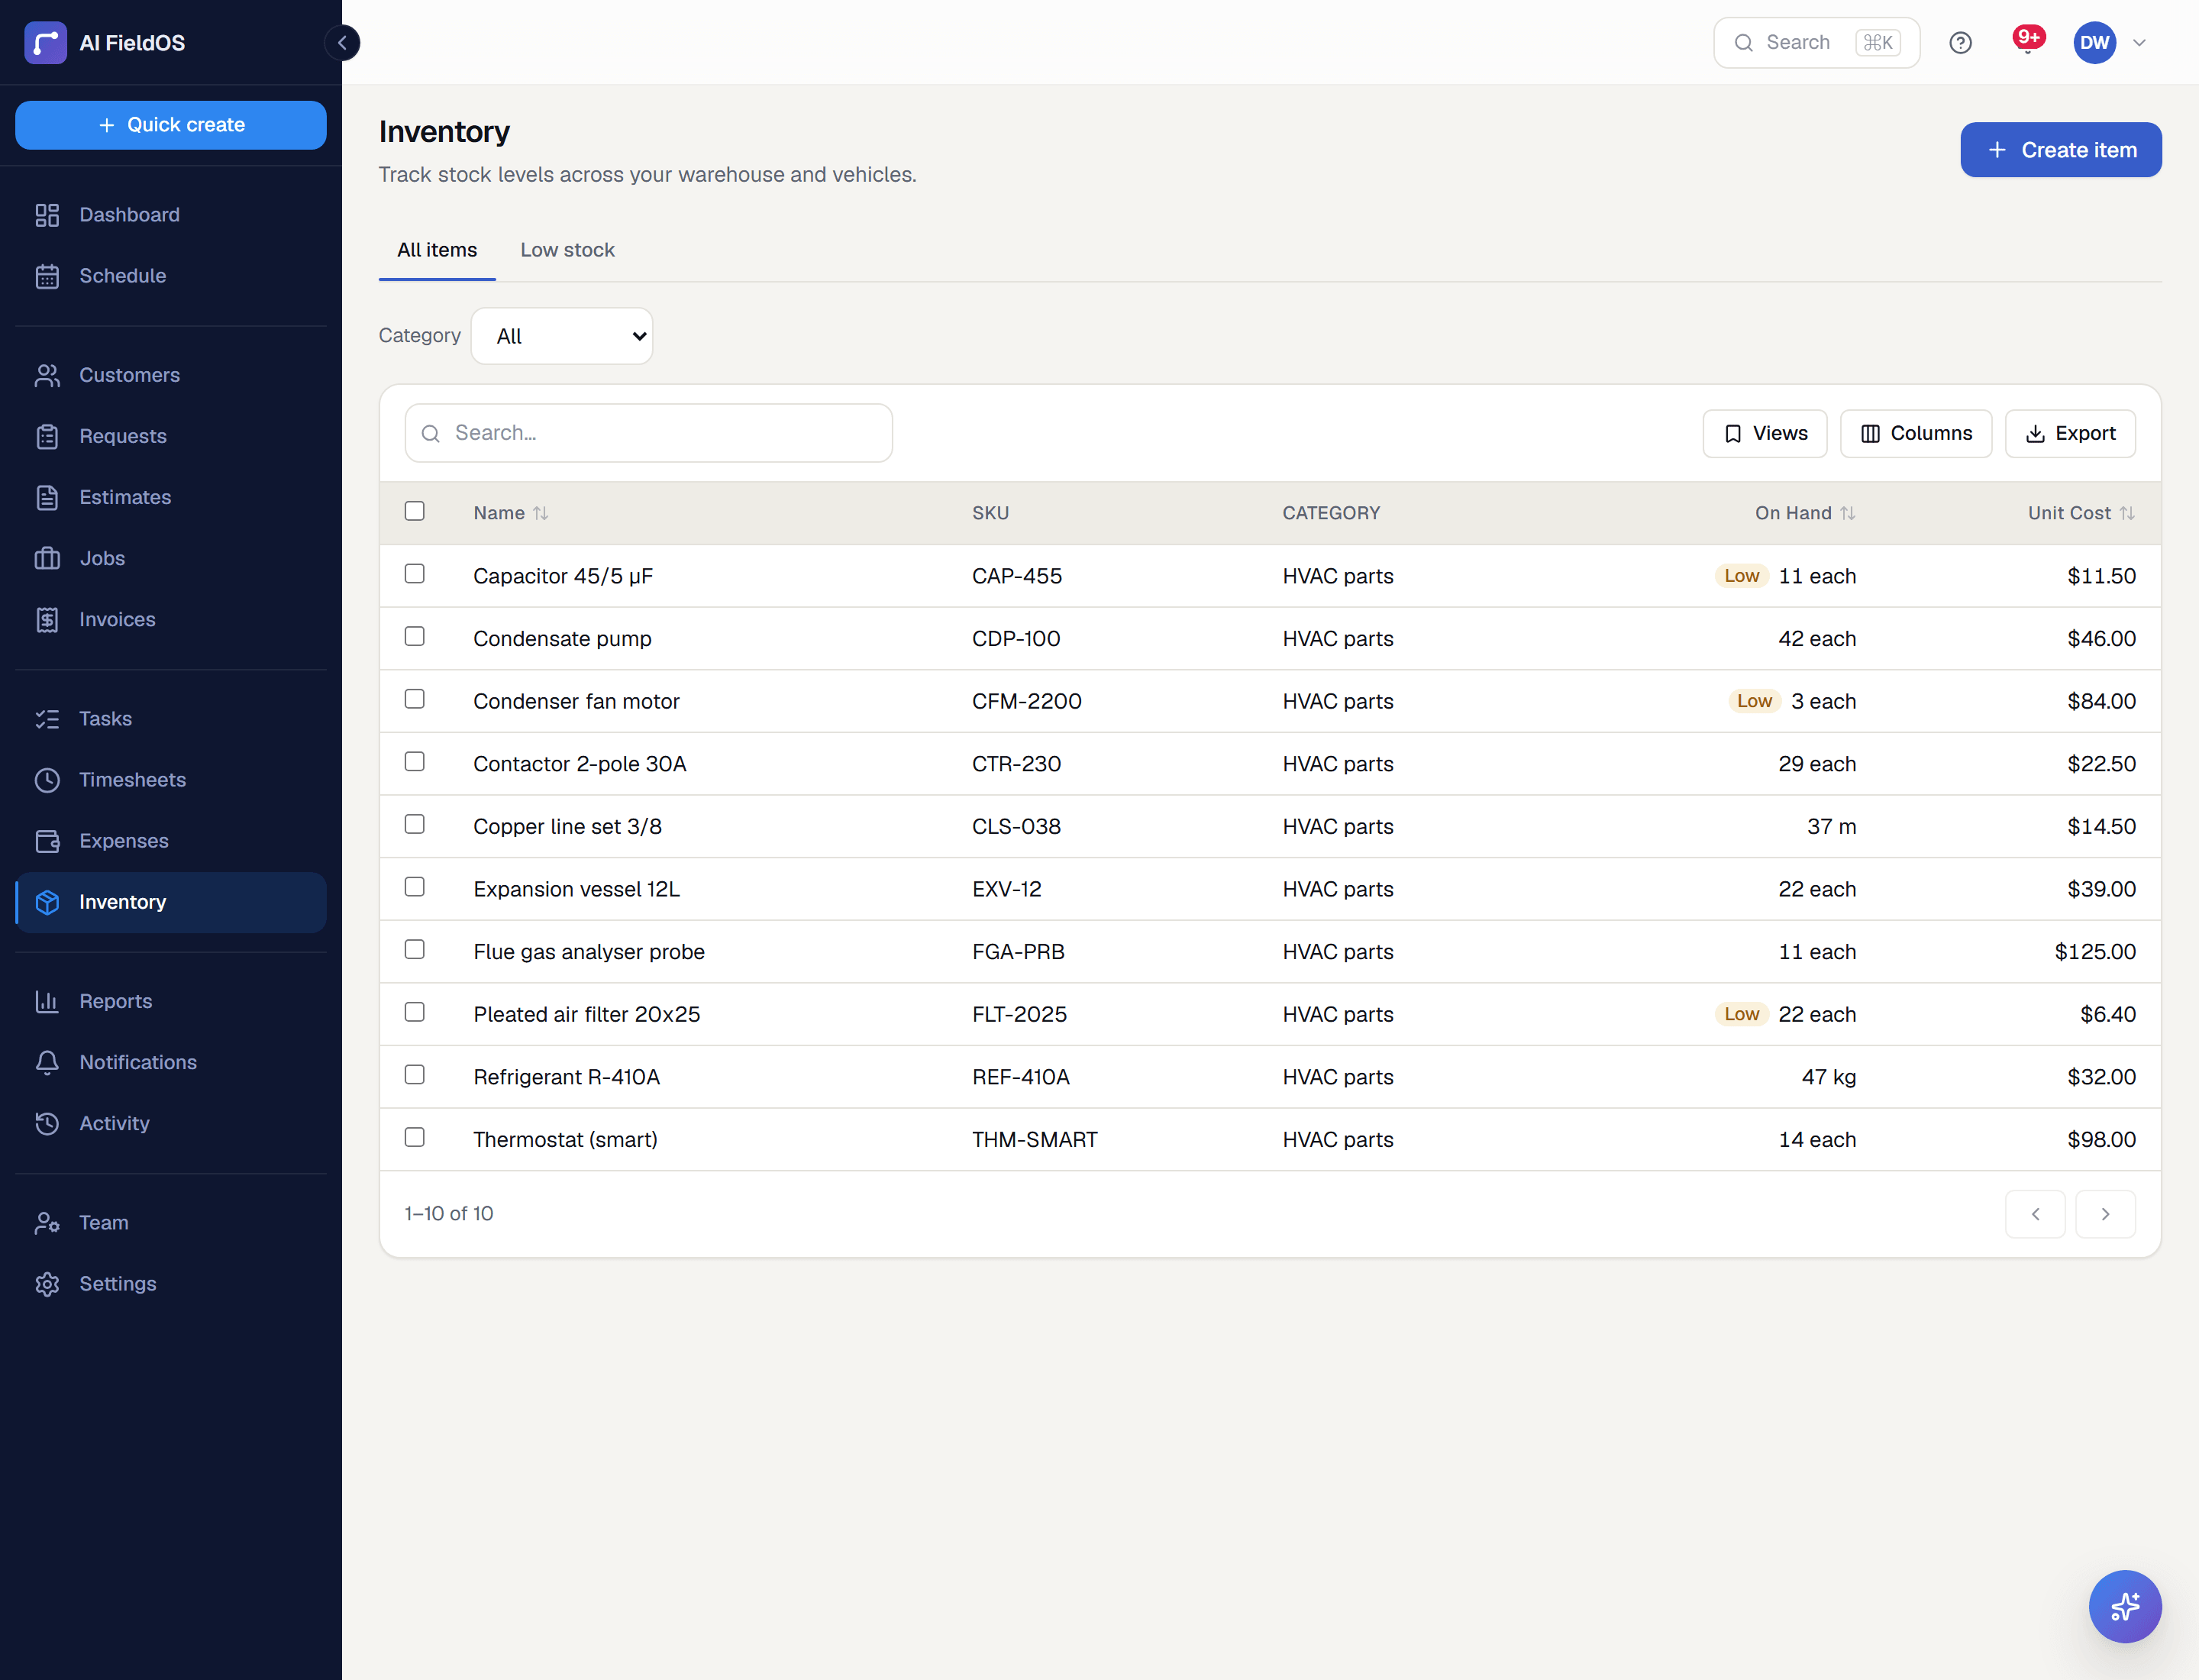Open the Category filter dropdown
Screen dimensions: 2199x1680
[x=562, y=336]
